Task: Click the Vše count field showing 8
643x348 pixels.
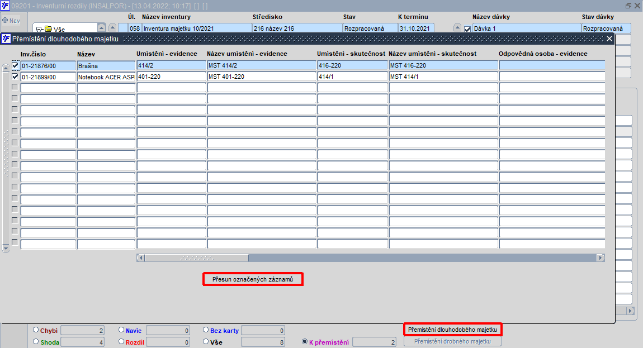Action: [263, 342]
